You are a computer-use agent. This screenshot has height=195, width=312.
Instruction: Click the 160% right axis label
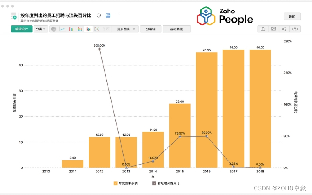point(287,105)
